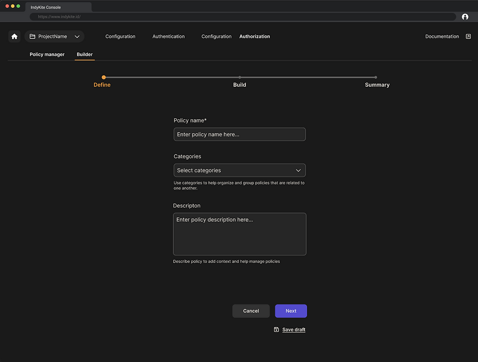Select the Define step marker

(x=103, y=77)
